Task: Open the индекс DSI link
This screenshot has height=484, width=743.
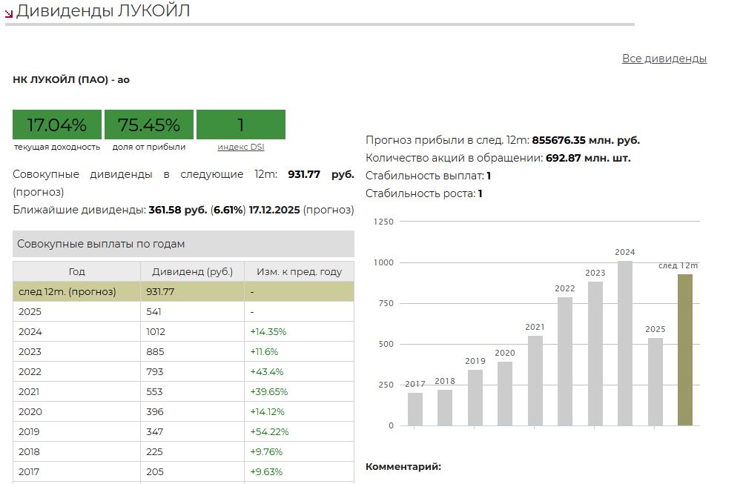Action: [x=240, y=147]
